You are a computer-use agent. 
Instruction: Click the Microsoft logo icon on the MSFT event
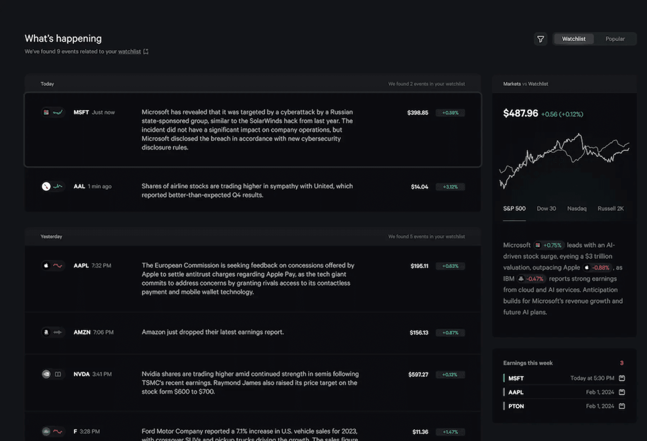click(46, 112)
